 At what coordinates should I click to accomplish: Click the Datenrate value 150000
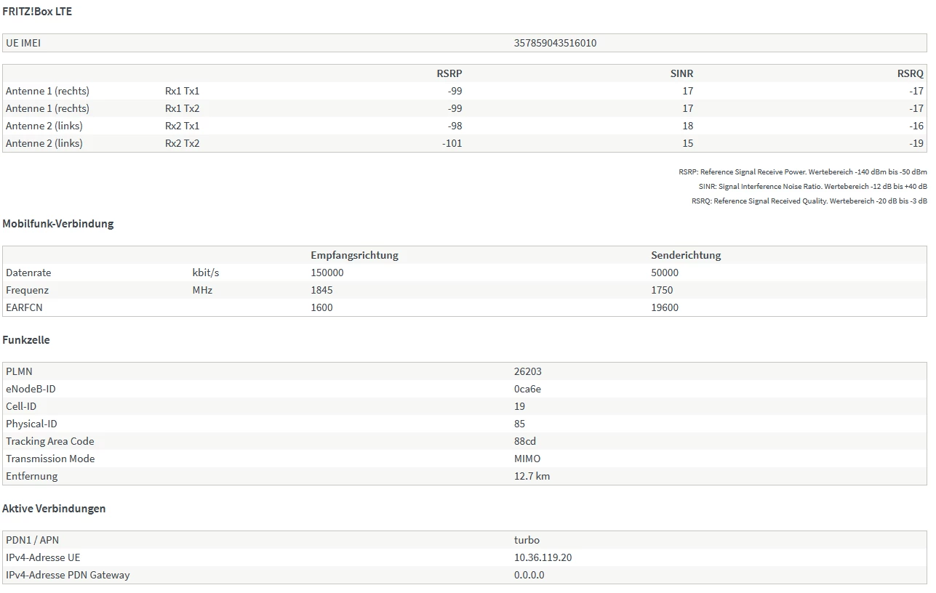click(327, 273)
